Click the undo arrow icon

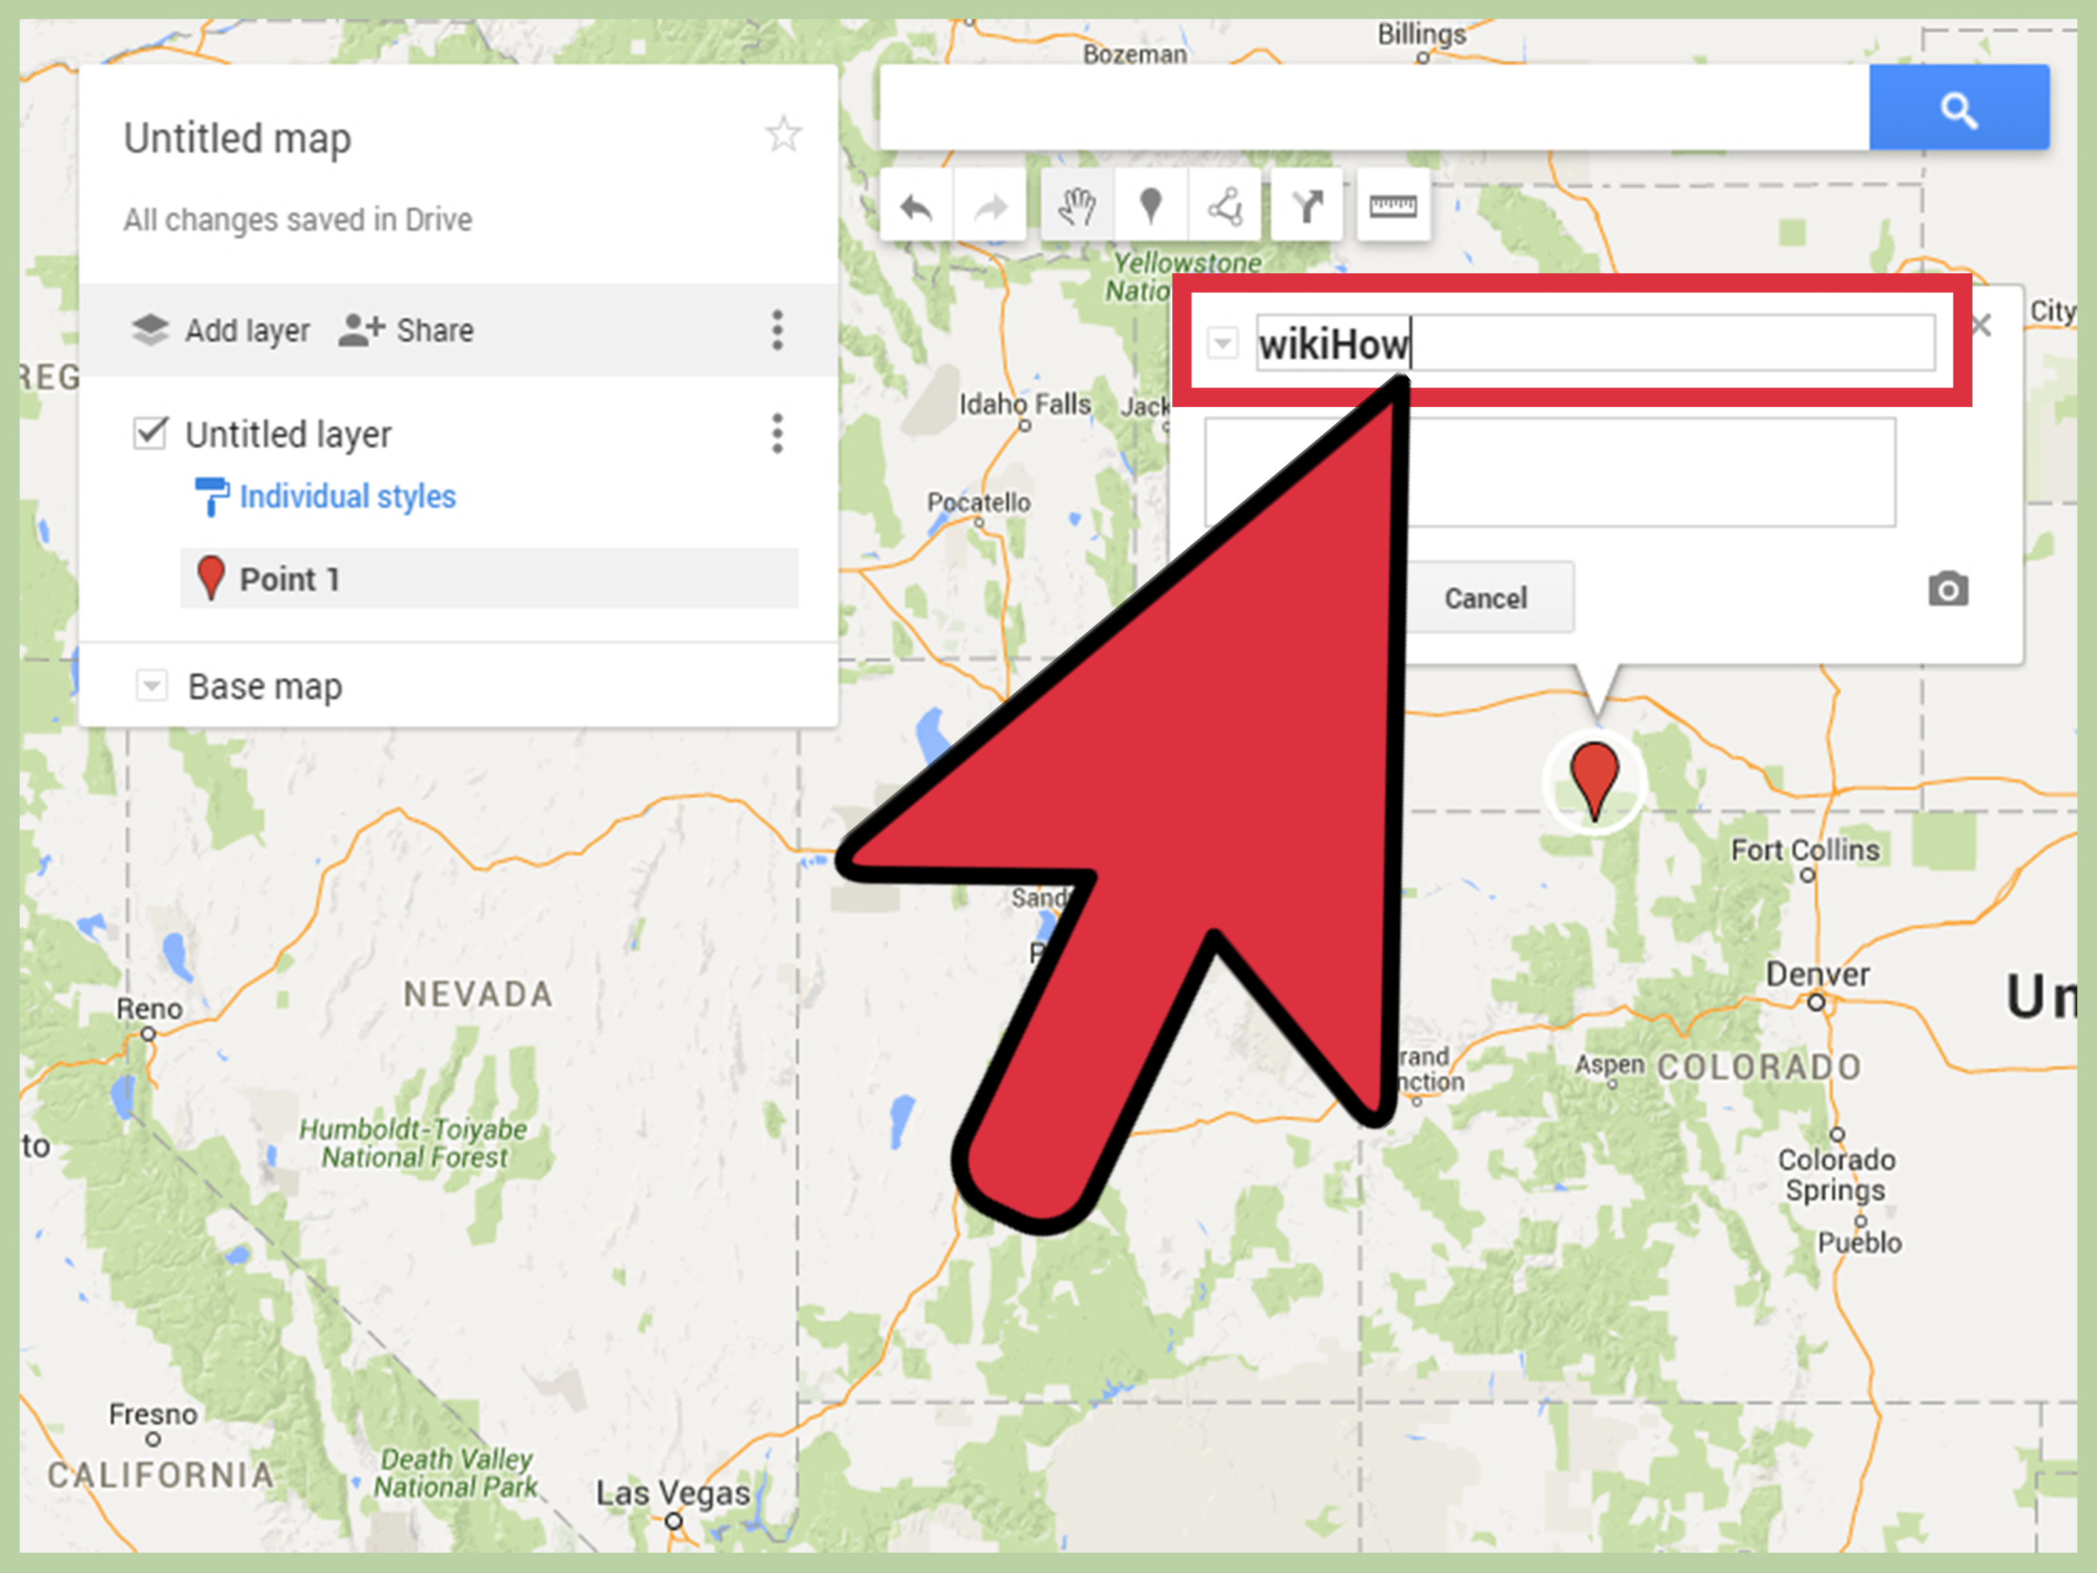coord(915,204)
